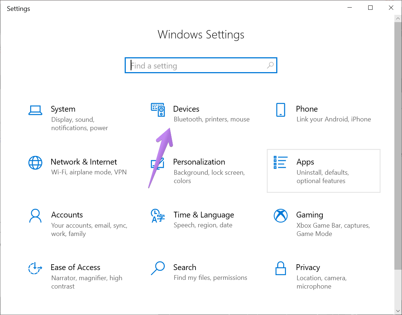Click 'Your accounts, email, sync, work, family' text
Viewport: 402px width, 315px height.
click(89, 229)
